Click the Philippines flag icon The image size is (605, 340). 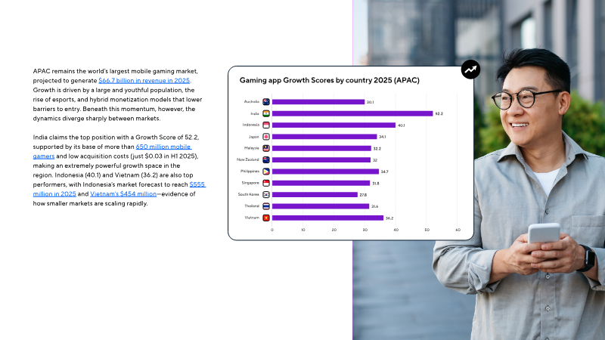(x=266, y=172)
